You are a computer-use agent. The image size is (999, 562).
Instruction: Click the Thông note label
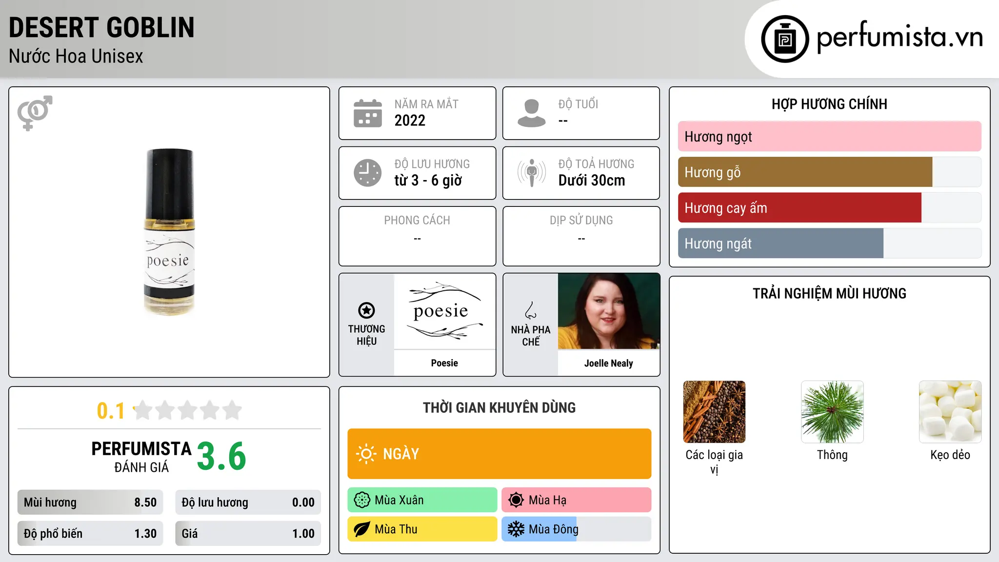coord(832,455)
